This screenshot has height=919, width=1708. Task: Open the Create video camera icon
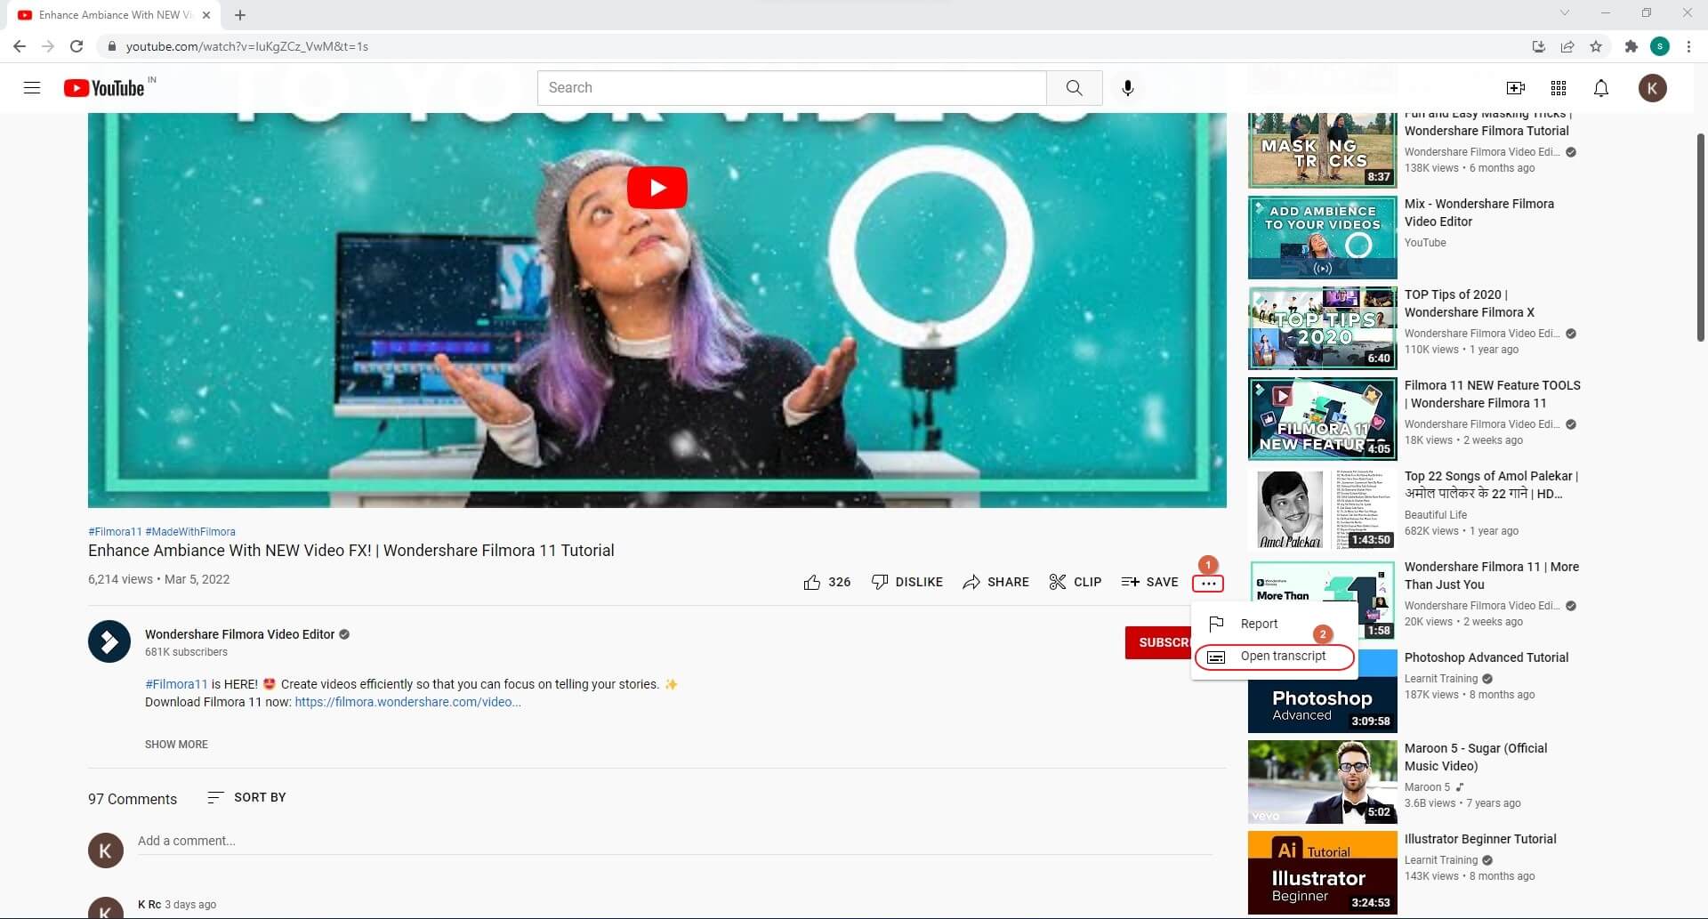coord(1515,88)
